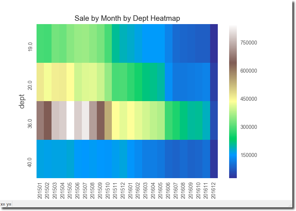Click the 201612 month tick label
This screenshot has height=211, width=296.
tap(213, 191)
